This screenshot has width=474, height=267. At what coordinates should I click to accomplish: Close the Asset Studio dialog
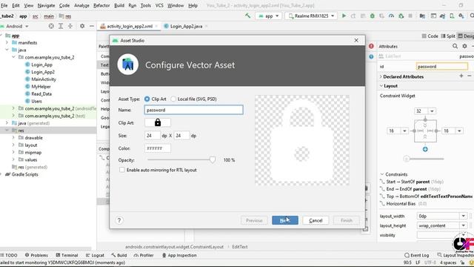(x=356, y=40)
